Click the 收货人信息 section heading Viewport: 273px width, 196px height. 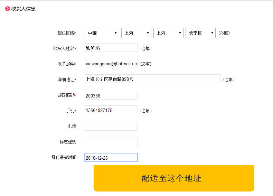click(23, 9)
